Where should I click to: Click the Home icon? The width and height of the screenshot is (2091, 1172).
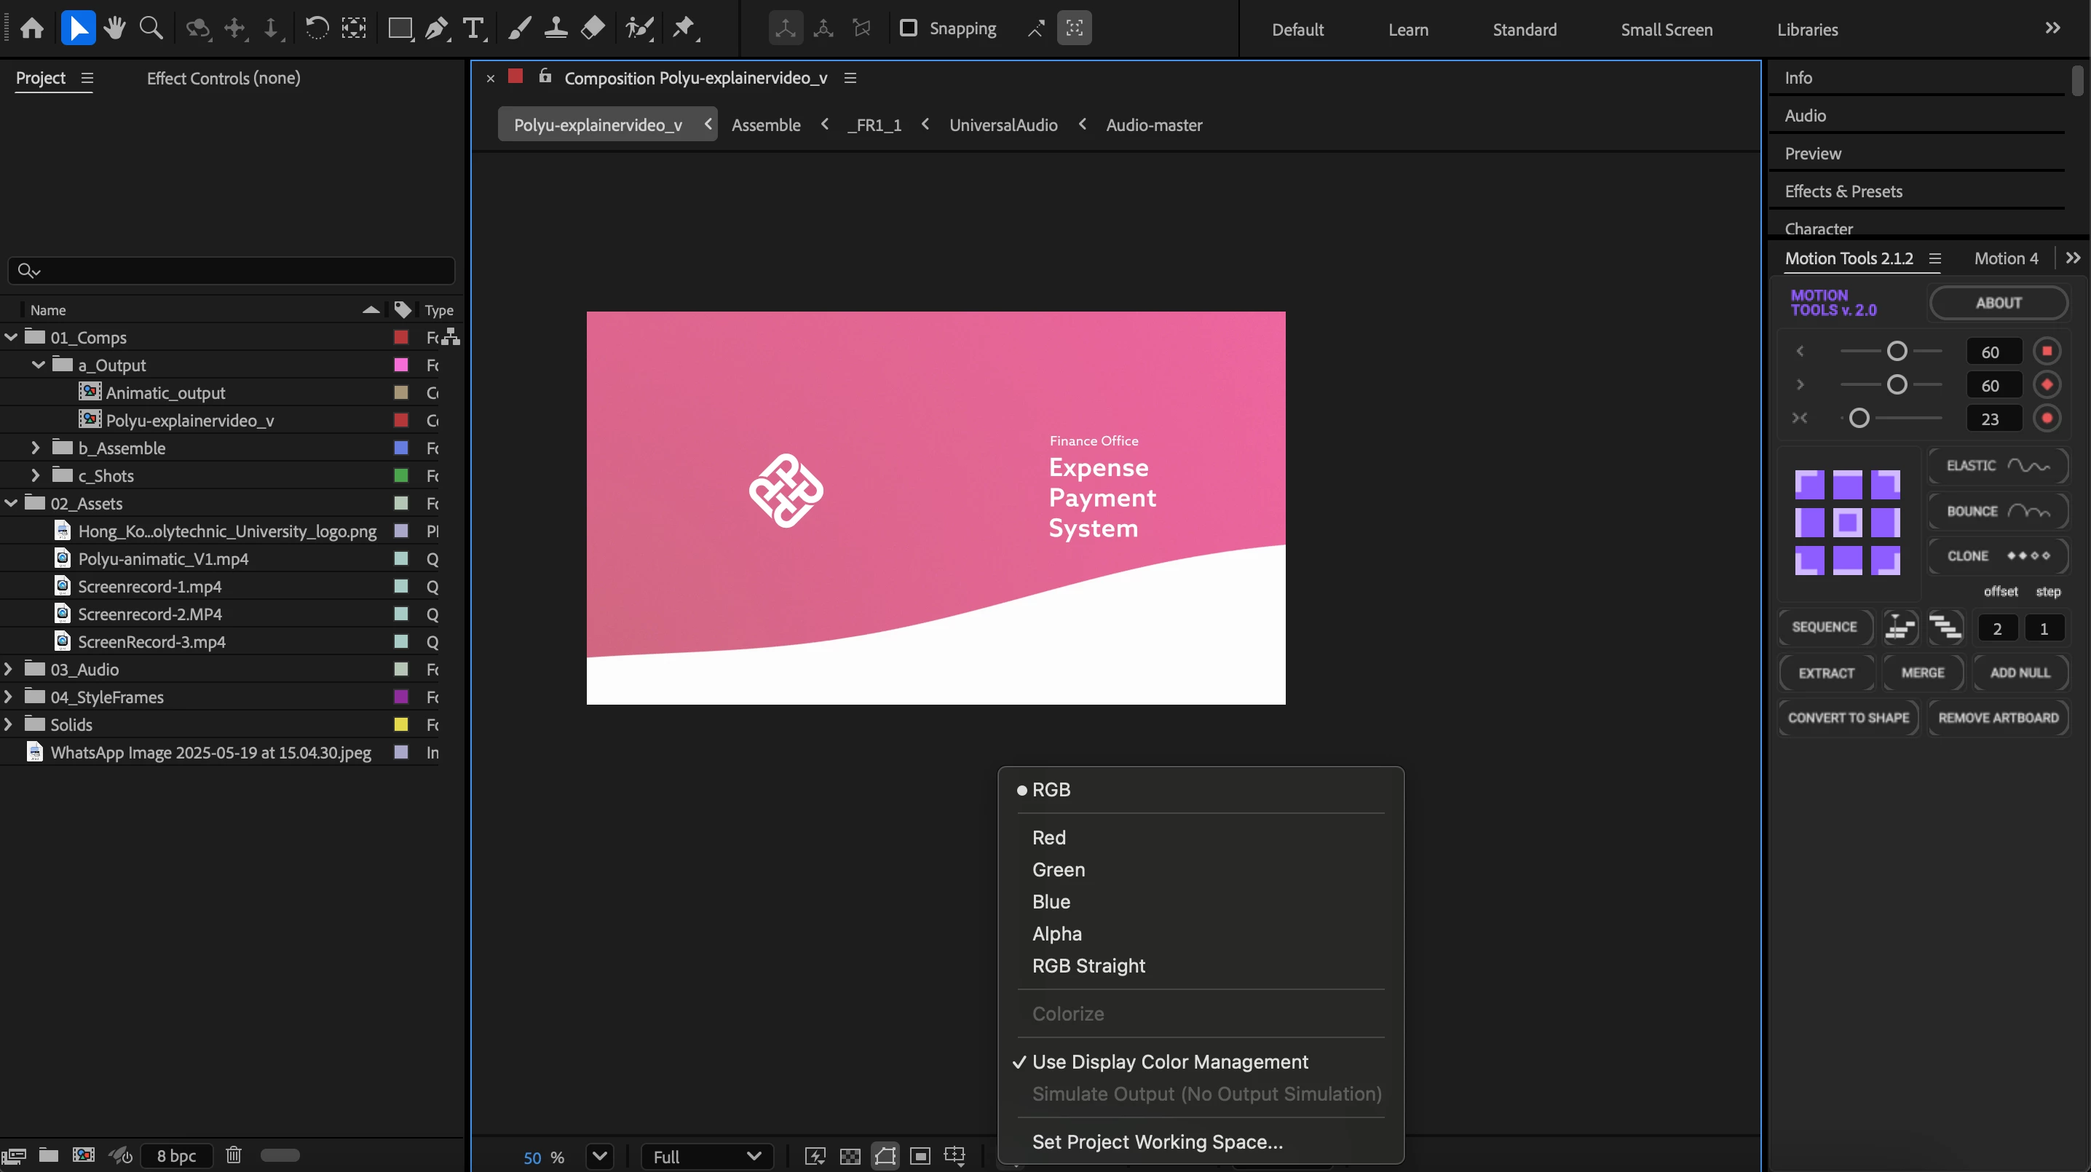pyautogui.click(x=31, y=28)
